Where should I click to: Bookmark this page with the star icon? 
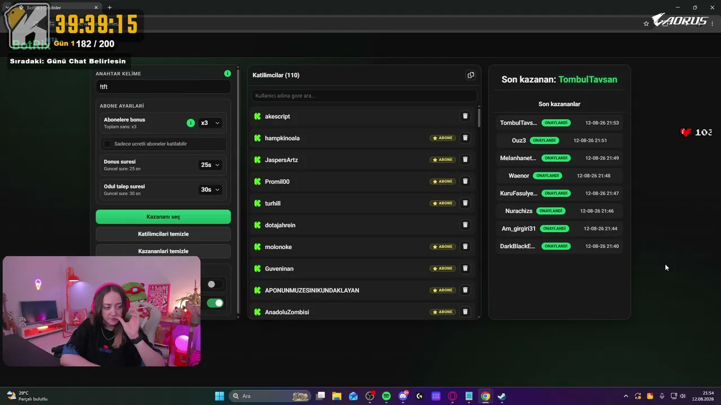tap(646, 24)
